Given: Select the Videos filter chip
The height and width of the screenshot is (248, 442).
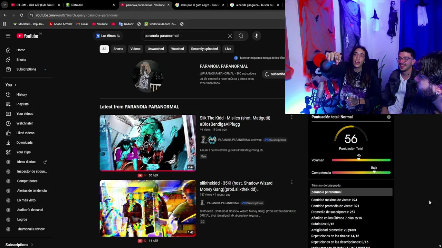Looking at the screenshot, I should click(x=135, y=49).
